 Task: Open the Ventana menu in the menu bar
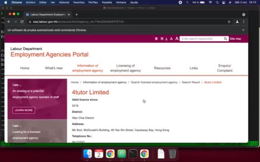tap(121, 2)
